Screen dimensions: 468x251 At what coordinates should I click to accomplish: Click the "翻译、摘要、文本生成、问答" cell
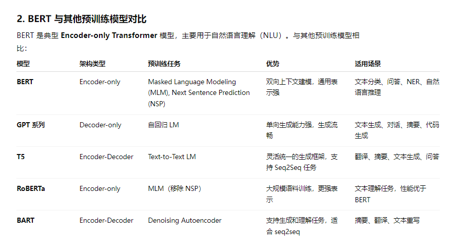coord(397,157)
